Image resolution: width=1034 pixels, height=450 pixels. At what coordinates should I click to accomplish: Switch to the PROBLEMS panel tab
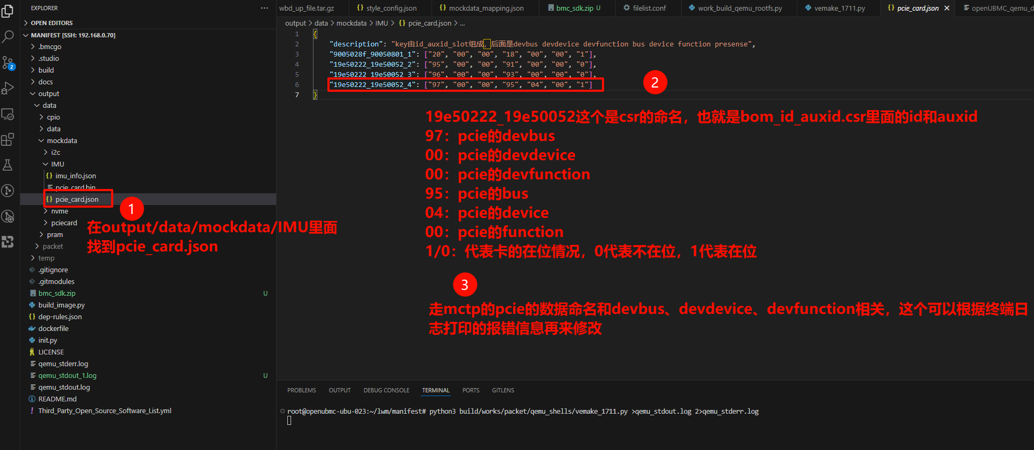(301, 390)
